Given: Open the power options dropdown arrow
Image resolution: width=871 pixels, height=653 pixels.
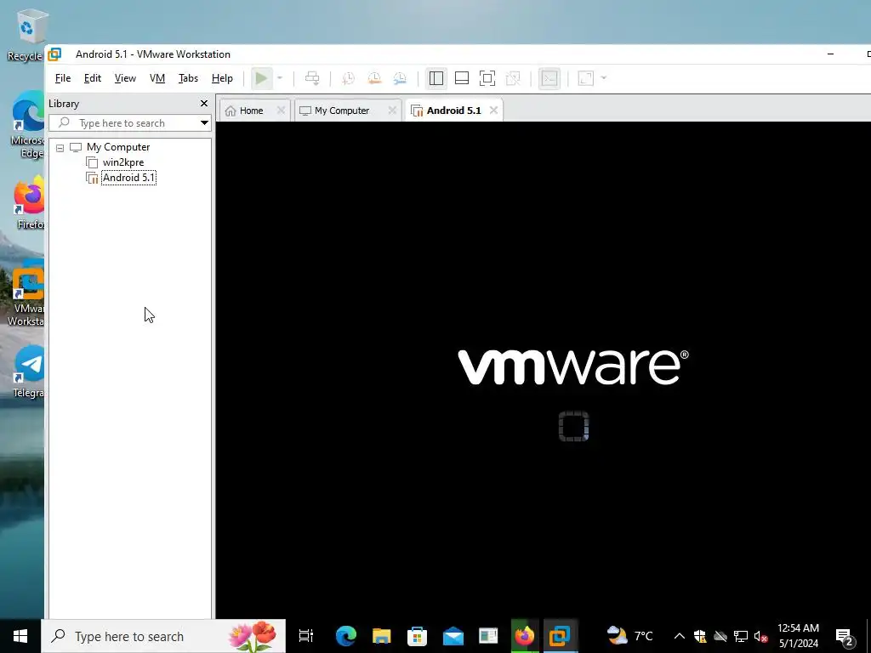Looking at the screenshot, I should (x=280, y=78).
